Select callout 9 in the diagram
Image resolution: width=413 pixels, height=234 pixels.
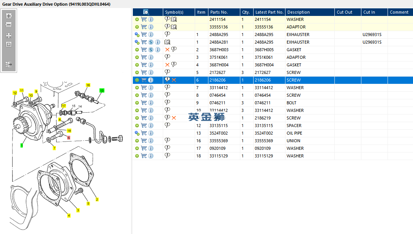point(36,91)
